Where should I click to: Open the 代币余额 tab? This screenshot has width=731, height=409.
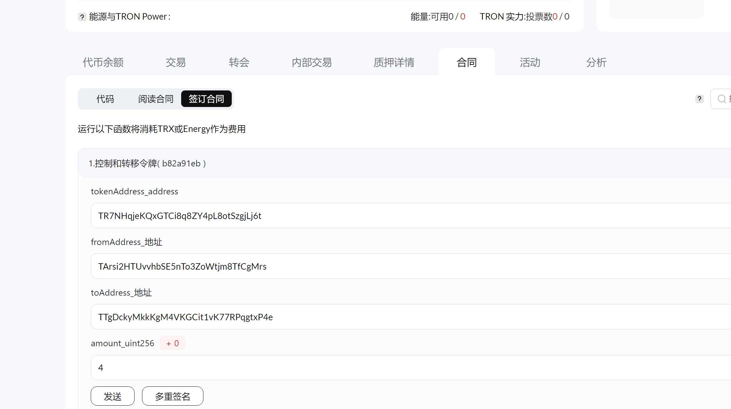(103, 62)
